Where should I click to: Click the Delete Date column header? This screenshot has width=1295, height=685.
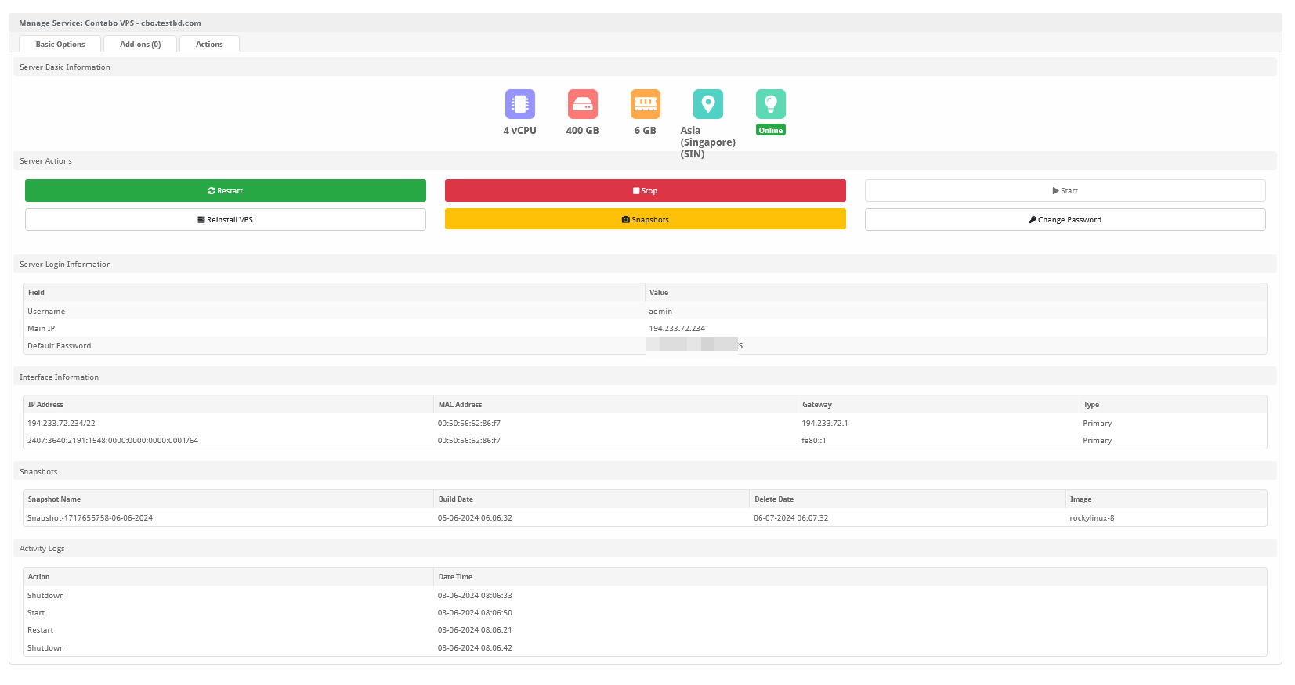(x=773, y=499)
